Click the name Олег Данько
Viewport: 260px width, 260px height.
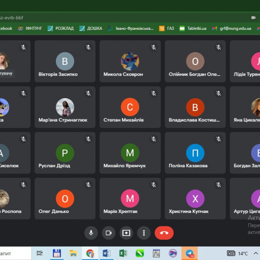pyautogui.click(x=53, y=211)
